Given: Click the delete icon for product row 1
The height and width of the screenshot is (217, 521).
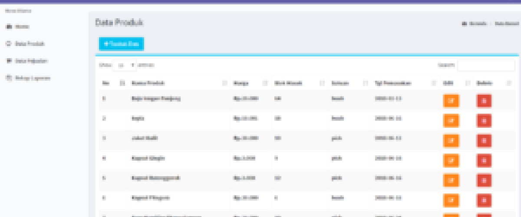Looking at the screenshot, I should point(484,101).
